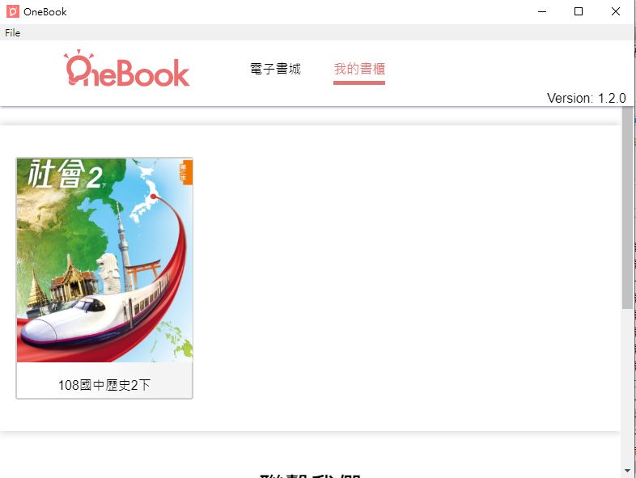Click the pink OneBook logo
The width and height of the screenshot is (636, 478).
pyautogui.click(x=126, y=69)
